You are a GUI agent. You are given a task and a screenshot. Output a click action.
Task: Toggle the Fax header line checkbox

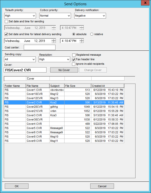[74, 59]
